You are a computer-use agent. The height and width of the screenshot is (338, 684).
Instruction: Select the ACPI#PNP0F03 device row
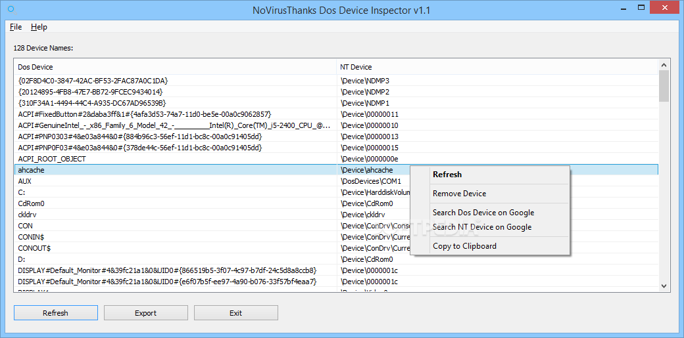pyautogui.click(x=336, y=148)
